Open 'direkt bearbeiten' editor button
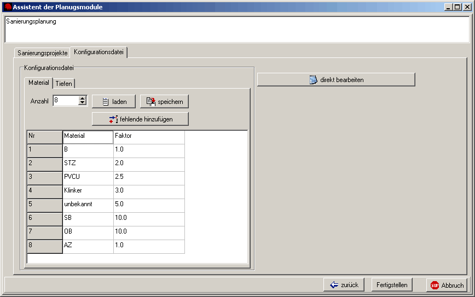The width and height of the screenshot is (475, 297). (336, 80)
